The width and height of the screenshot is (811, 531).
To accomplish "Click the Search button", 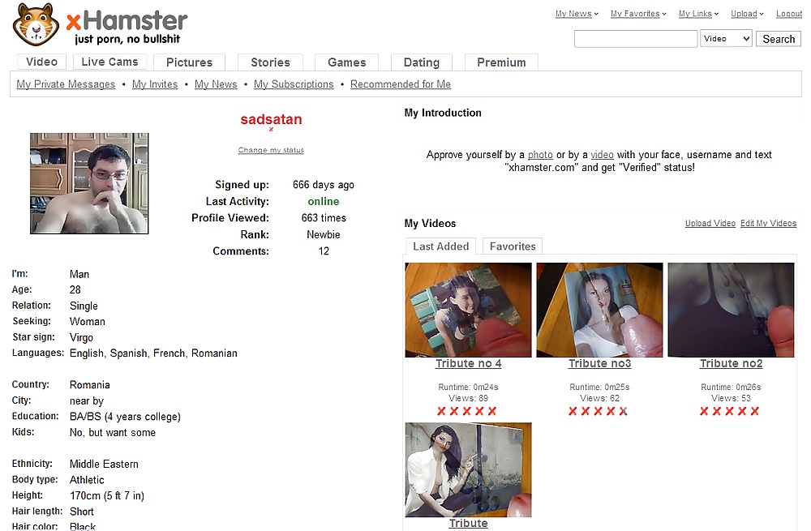I will [x=779, y=39].
